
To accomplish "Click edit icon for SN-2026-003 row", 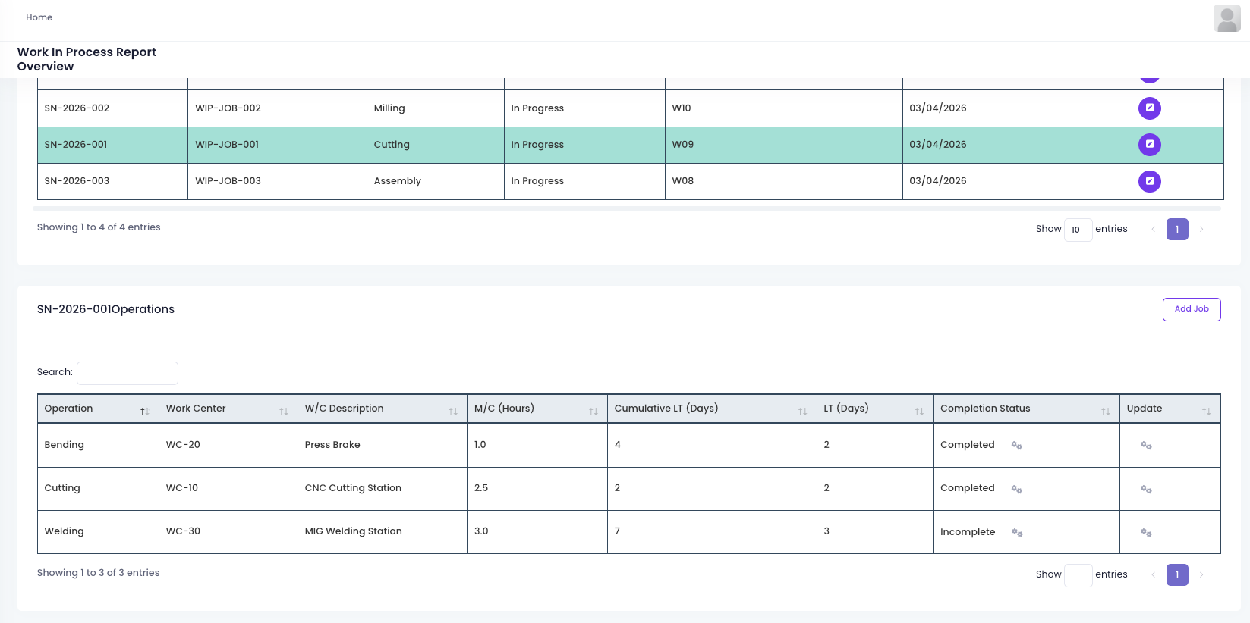I will tap(1149, 181).
